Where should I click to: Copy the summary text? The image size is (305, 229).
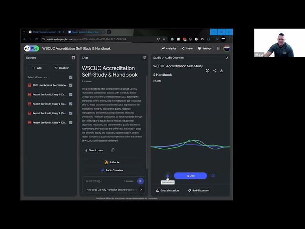[113, 150]
